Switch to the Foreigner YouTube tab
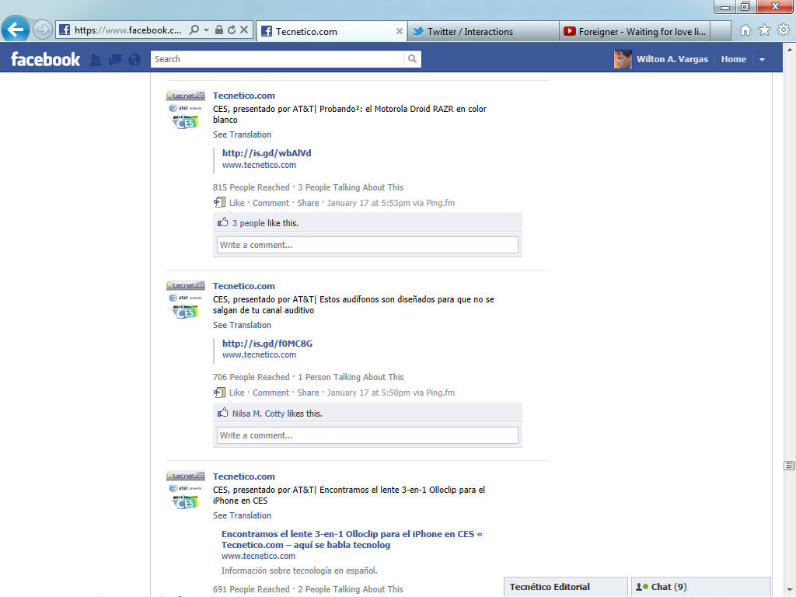The height and width of the screenshot is (597, 796). tap(634, 31)
